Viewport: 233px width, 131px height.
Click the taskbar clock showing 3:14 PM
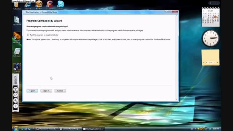[x=216, y=129]
